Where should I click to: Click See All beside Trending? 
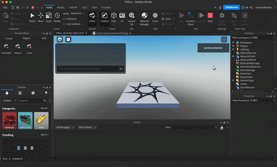[x=45, y=135]
